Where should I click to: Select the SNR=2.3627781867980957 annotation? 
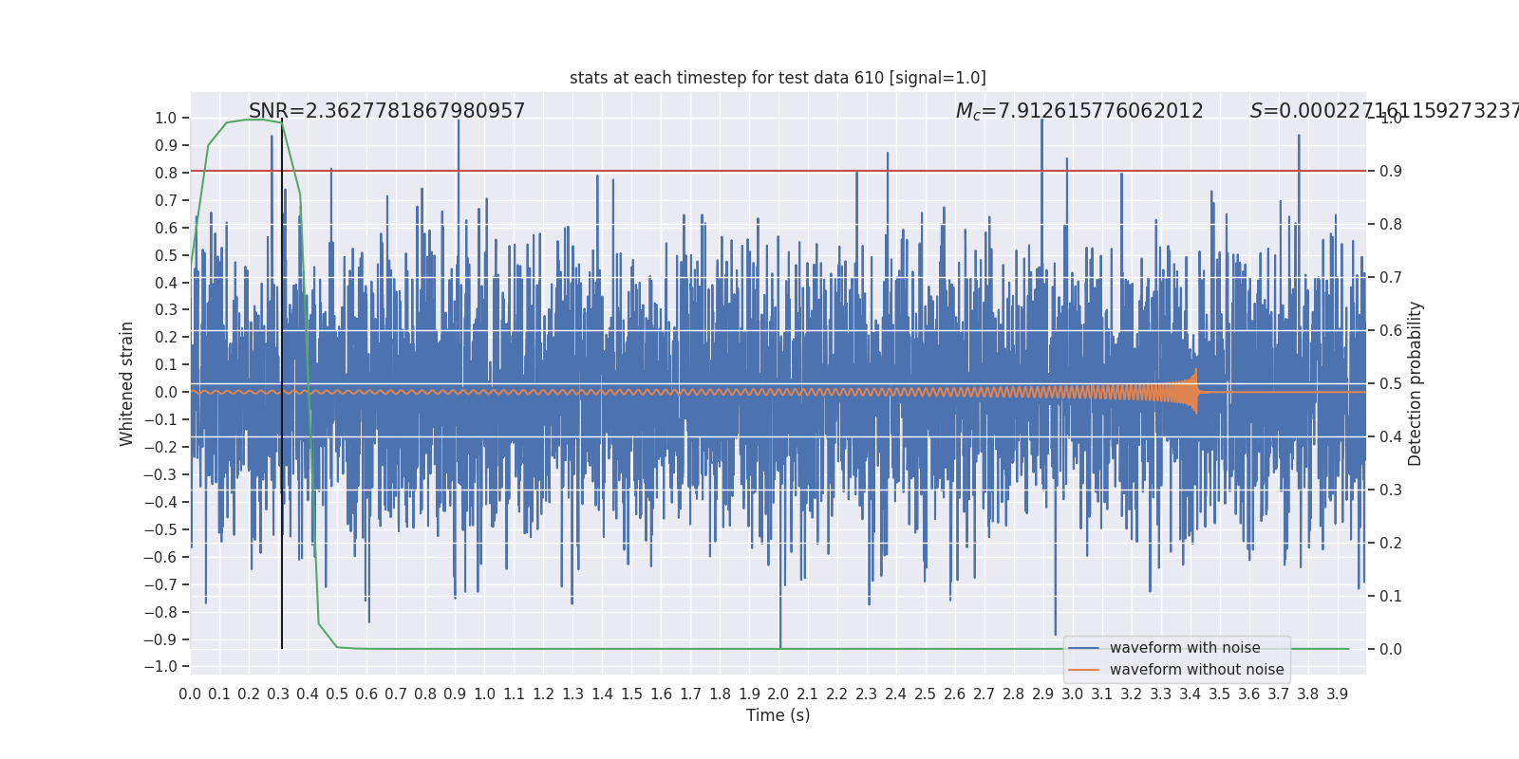[386, 111]
